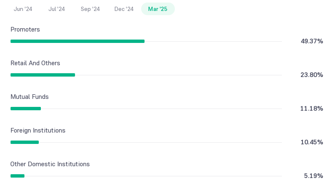Click the active Mar '25 tab
The height and width of the screenshot is (194, 335).
[158, 9]
